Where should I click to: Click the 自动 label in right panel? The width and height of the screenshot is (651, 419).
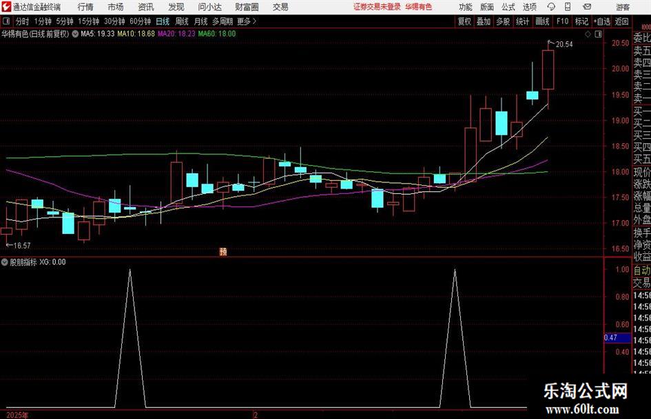pyautogui.click(x=642, y=270)
